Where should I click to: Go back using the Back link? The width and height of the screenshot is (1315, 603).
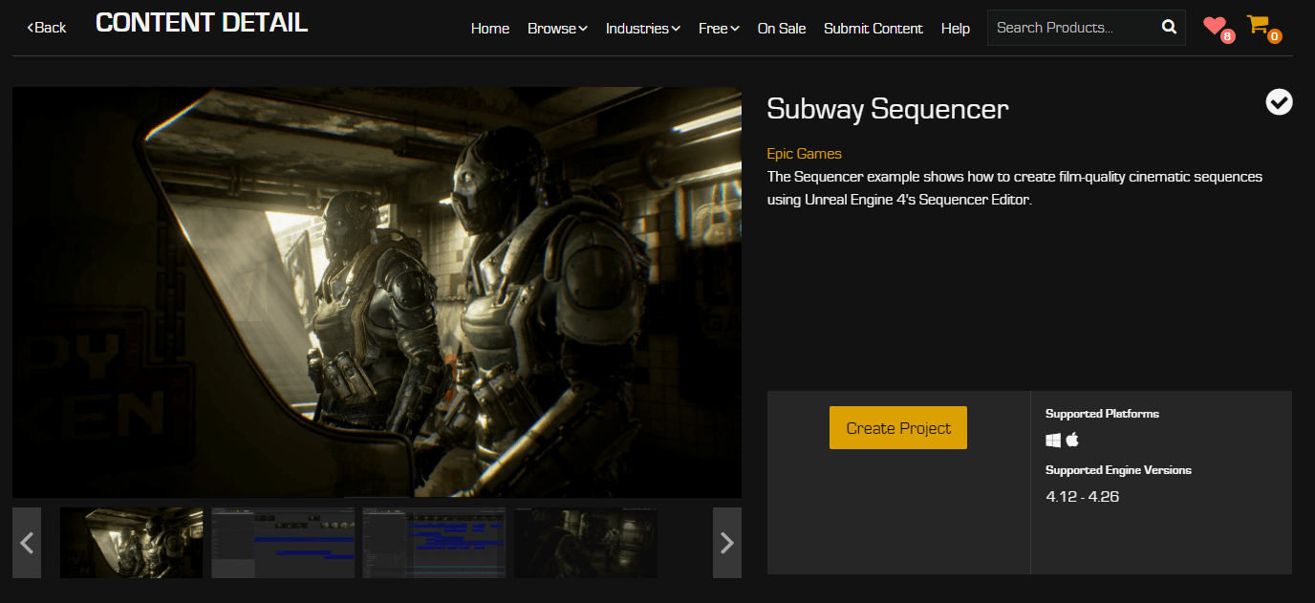point(47,28)
